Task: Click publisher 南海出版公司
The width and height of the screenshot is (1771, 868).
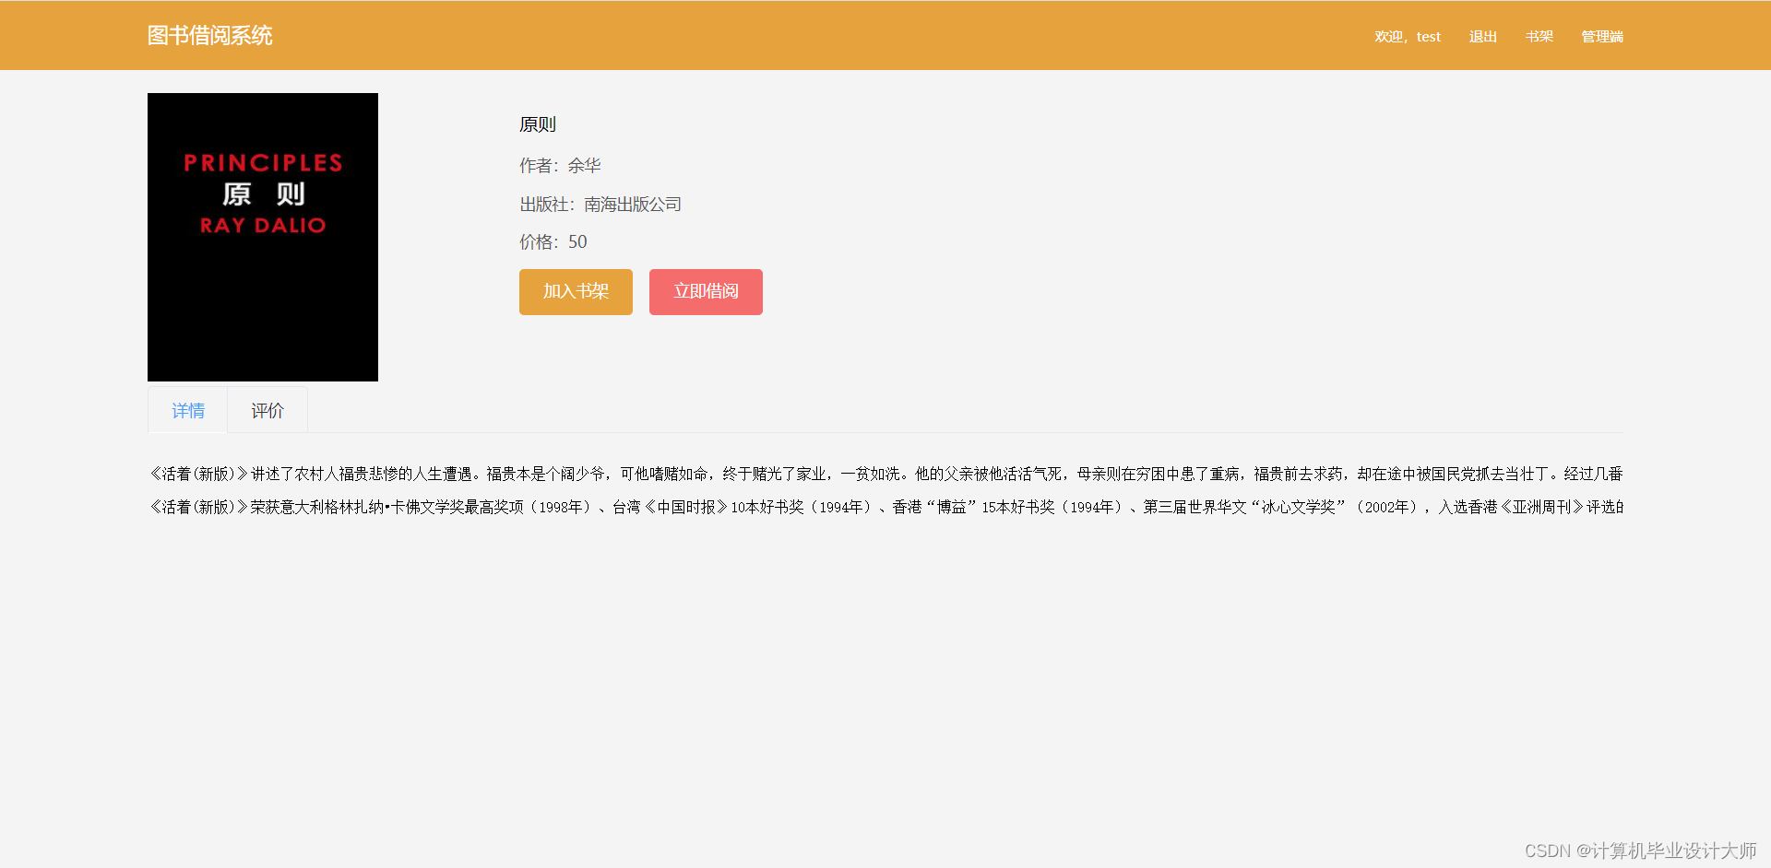Action: (x=635, y=204)
